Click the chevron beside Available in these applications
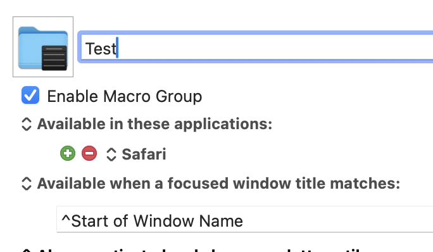Screen dimensions: 433x252 pyautogui.click(x=27, y=124)
